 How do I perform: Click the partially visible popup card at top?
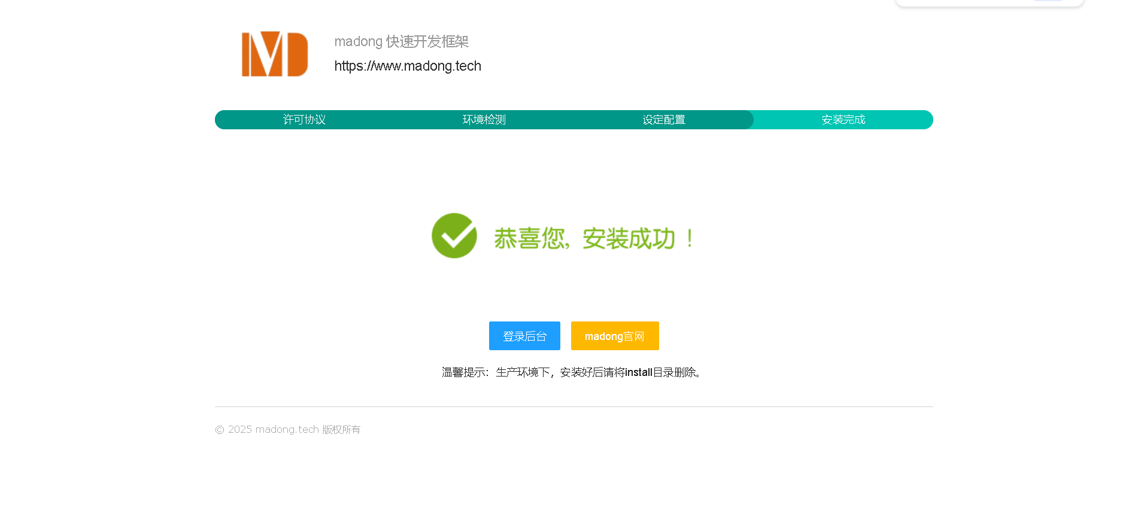(989, 3)
